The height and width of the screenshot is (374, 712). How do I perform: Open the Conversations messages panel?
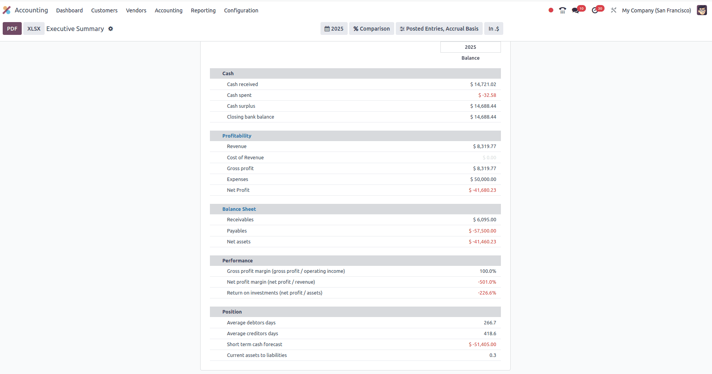575,10
